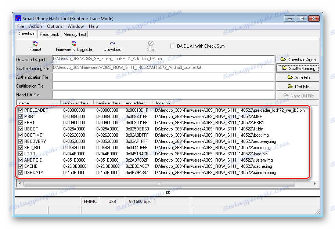Uncheck the MBR partition checkbox
This screenshot has height=229, width=335.
[21, 116]
